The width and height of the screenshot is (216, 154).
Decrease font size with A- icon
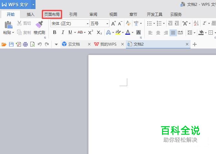click(120, 24)
